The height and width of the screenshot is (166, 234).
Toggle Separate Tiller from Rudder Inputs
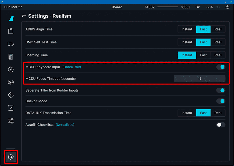221,90
